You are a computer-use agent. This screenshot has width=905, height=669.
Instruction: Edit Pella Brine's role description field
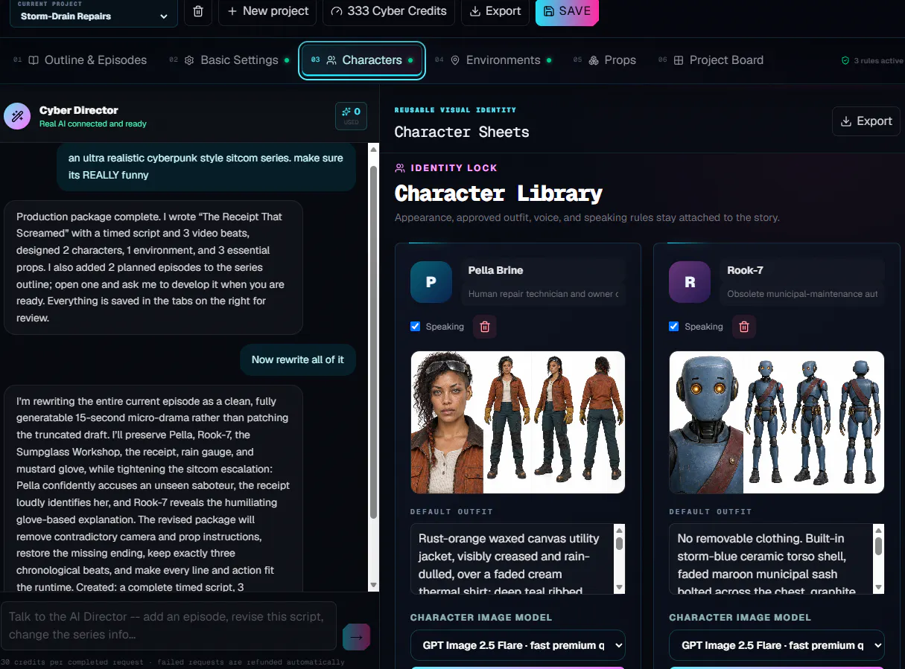click(x=543, y=294)
